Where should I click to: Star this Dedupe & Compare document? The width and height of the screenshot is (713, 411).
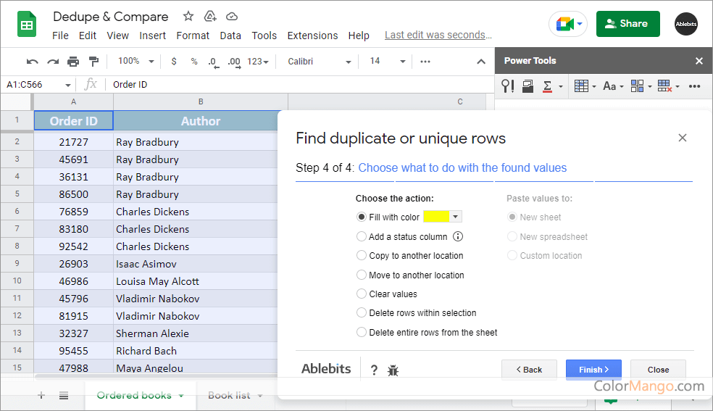[x=188, y=16]
